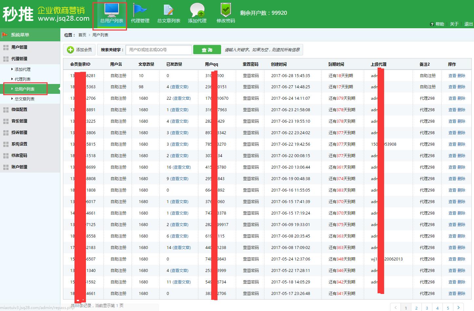Viewport: 474px width, 311px height.
Task: Click the 还有18天到期 expiry cell
Action: tap(341, 76)
